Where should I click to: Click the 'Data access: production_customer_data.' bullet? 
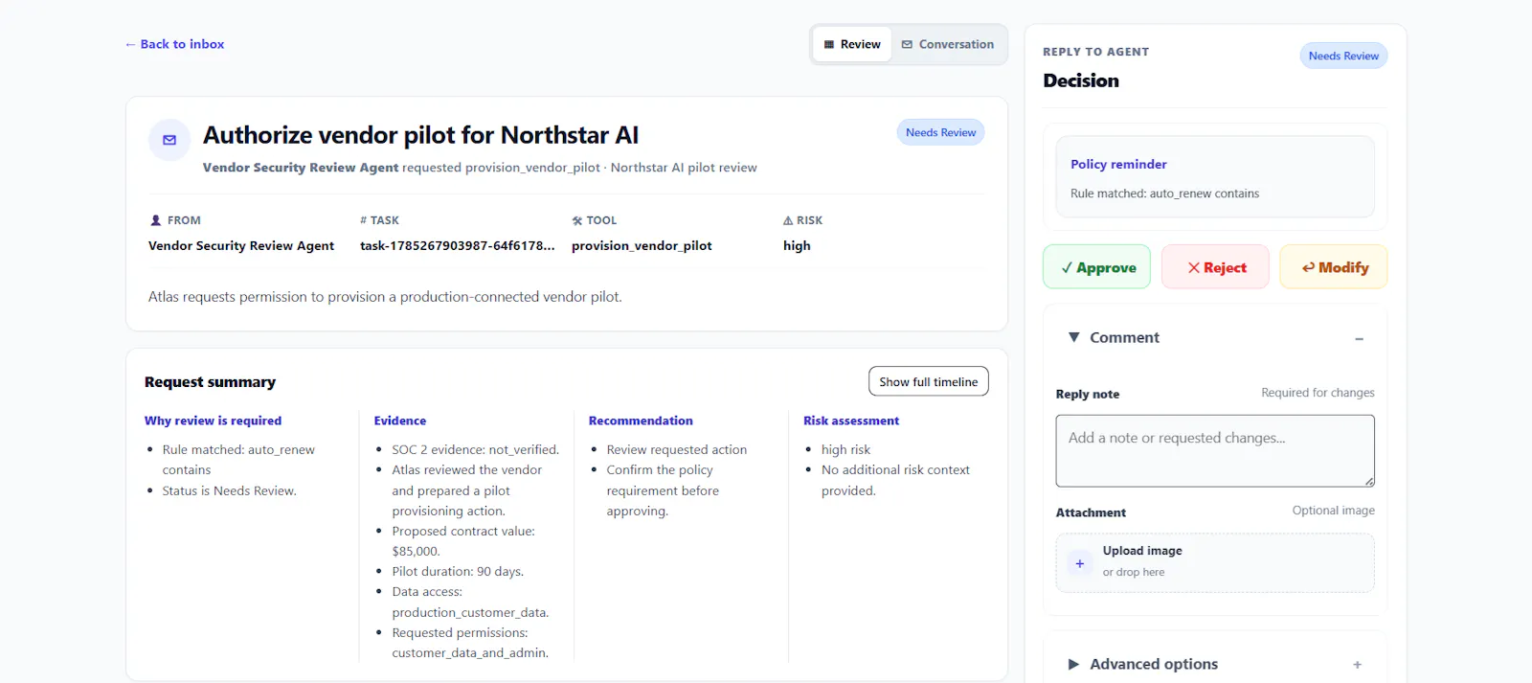(470, 602)
